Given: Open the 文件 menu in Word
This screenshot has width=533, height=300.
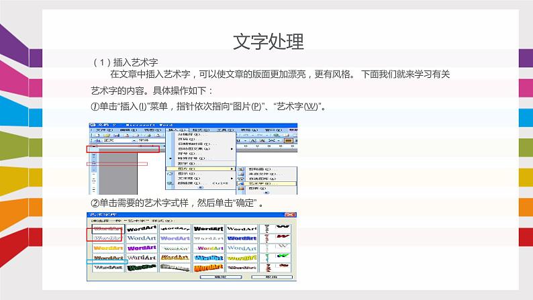Looking at the screenshot, I should (103, 130).
